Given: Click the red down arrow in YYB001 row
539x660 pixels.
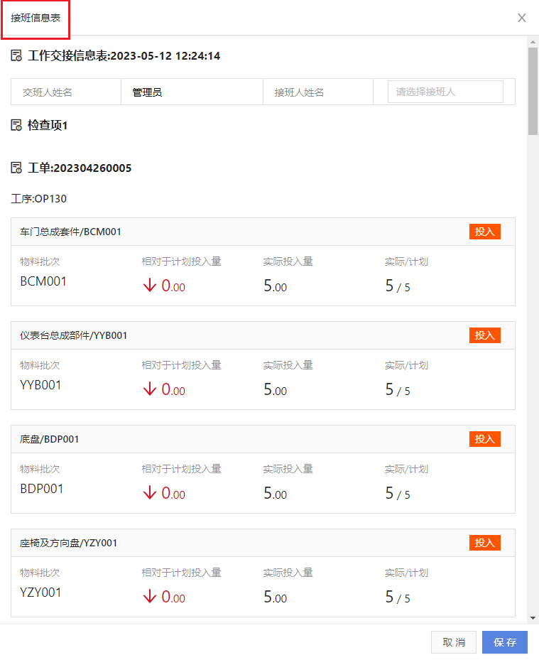Looking at the screenshot, I should click(x=149, y=389).
